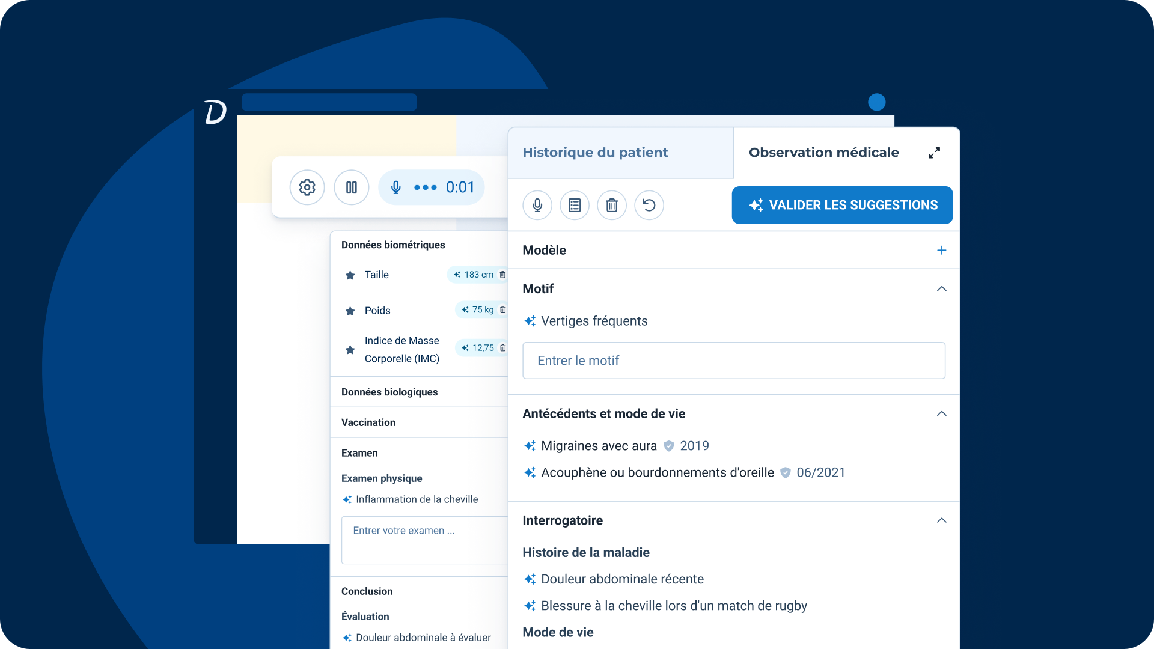Image resolution: width=1154 pixels, height=649 pixels.
Task: Expand the observation panel to fullscreen
Action: 934,153
